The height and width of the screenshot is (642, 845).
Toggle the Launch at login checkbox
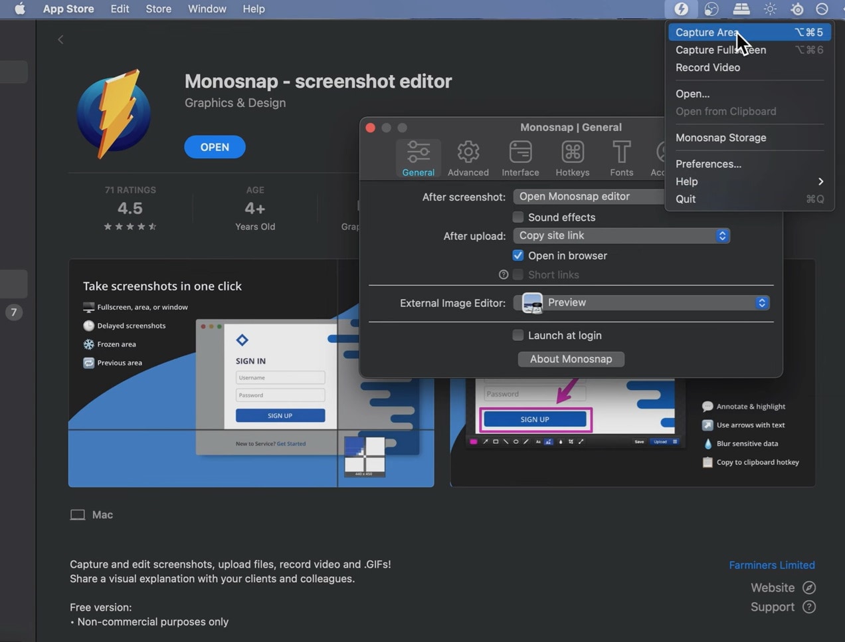(517, 335)
